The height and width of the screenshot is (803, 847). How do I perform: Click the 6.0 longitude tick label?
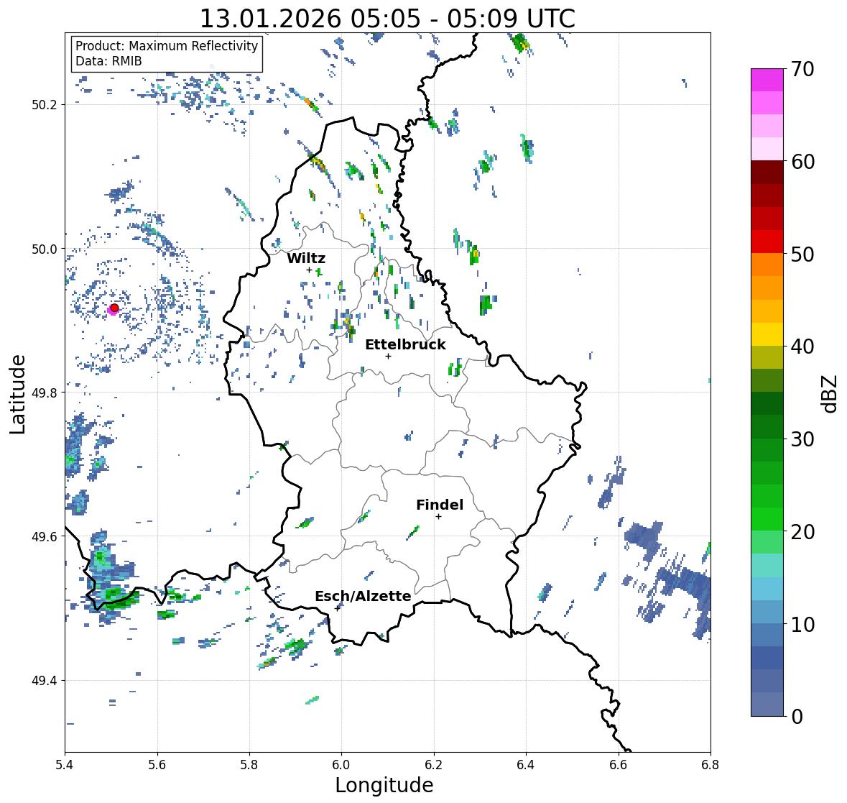[x=341, y=765]
